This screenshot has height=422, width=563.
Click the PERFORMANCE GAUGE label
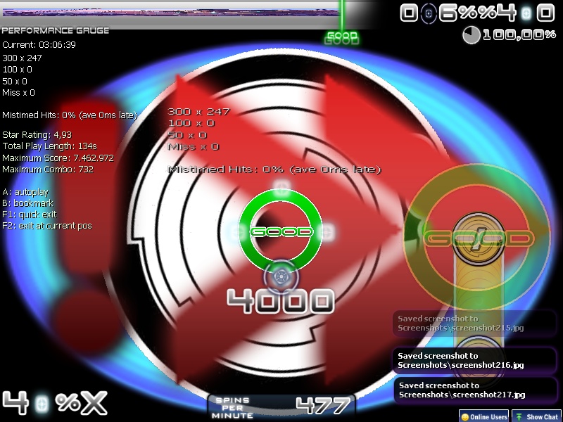tap(56, 30)
